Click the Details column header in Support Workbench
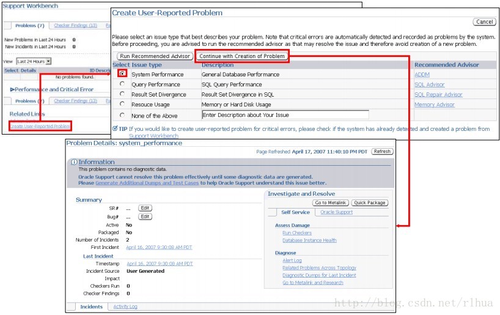The image size is (500, 315). 28,70
